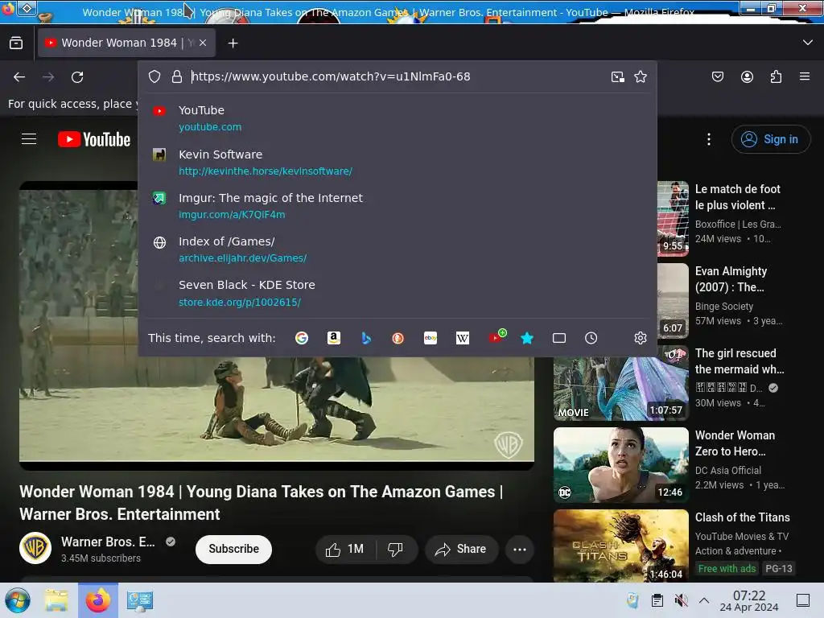Click the URL address field

[397, 76]
